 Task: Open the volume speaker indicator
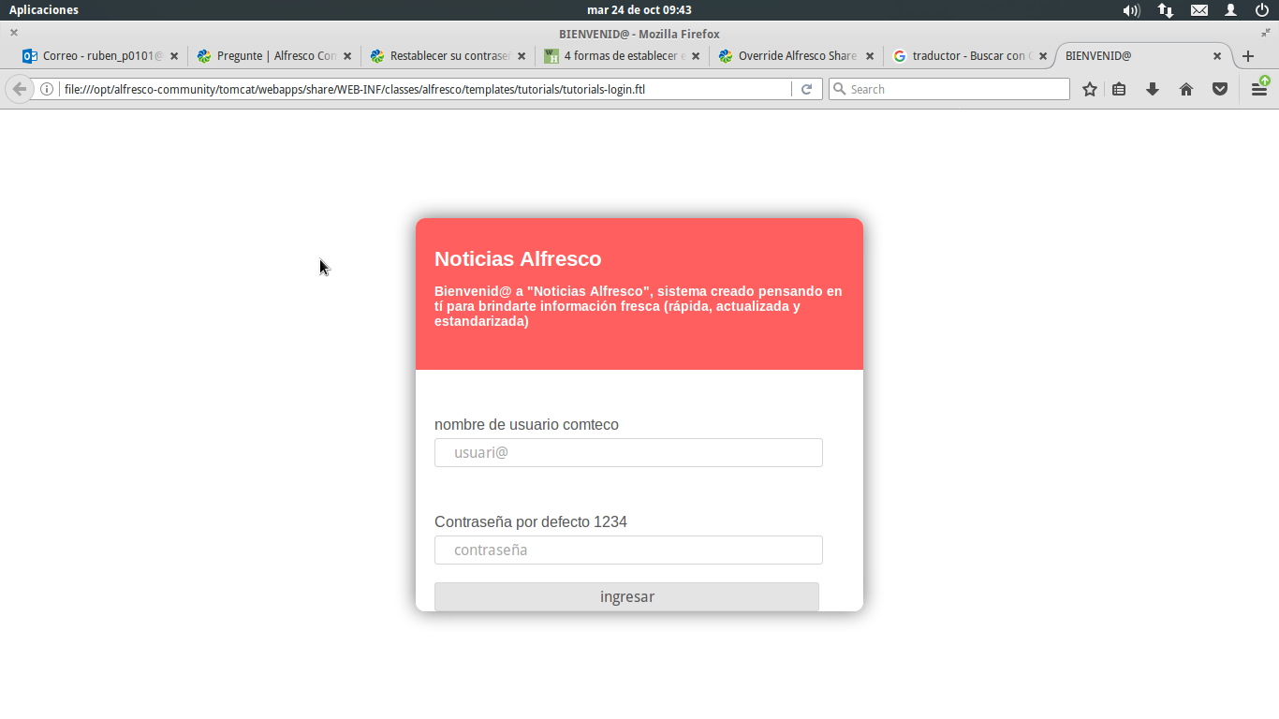pyautogui.click(x=1131, y=10)
